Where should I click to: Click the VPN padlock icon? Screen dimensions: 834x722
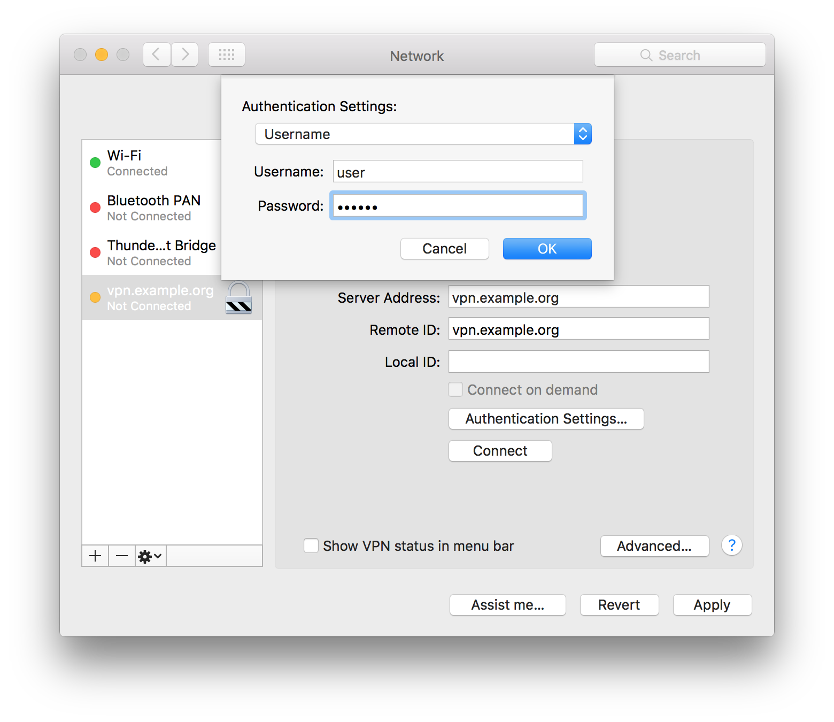tap(238, 298)
